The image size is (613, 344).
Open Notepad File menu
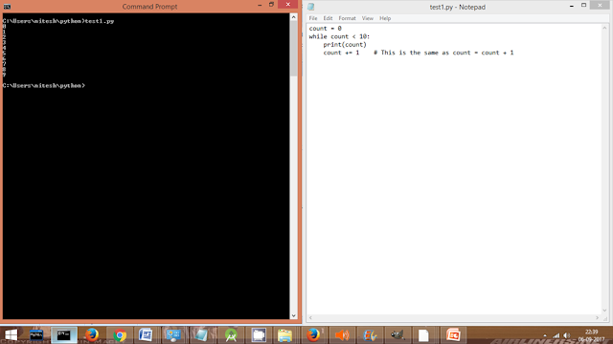313,18
